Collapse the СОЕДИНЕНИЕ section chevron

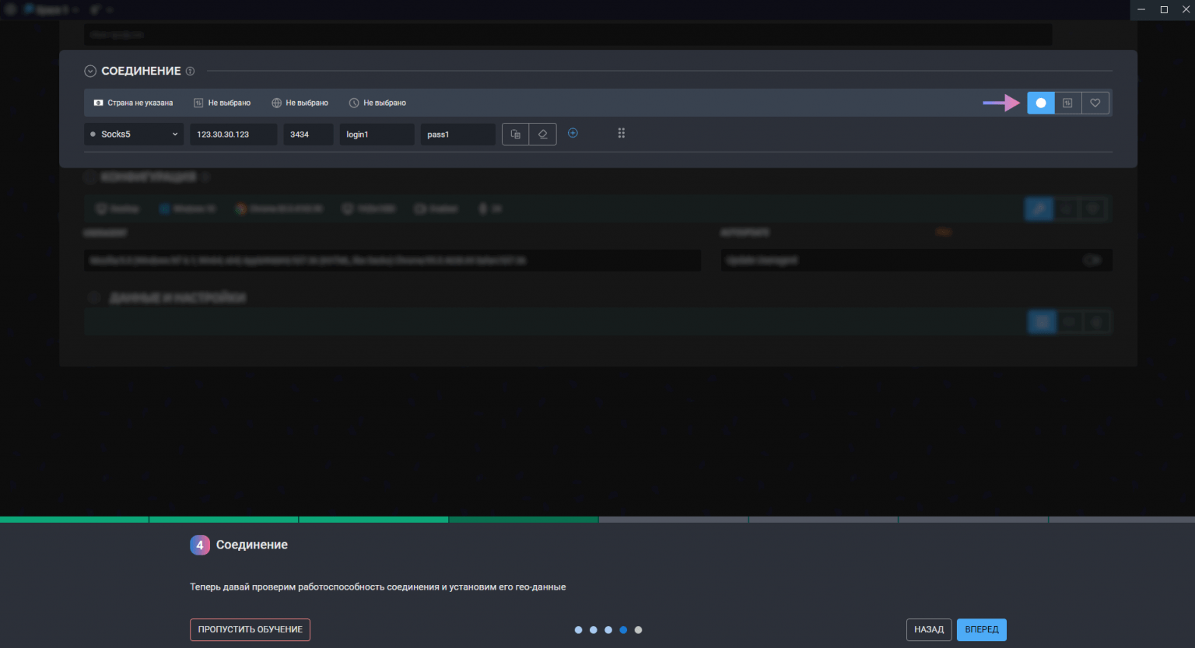[90, 71]
